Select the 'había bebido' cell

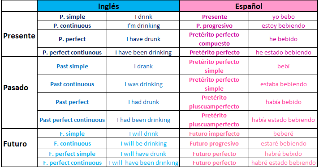tap(283, 102)
